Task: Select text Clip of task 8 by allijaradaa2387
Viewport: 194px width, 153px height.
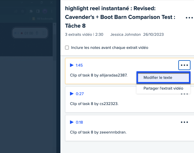Action: [99, 75]
